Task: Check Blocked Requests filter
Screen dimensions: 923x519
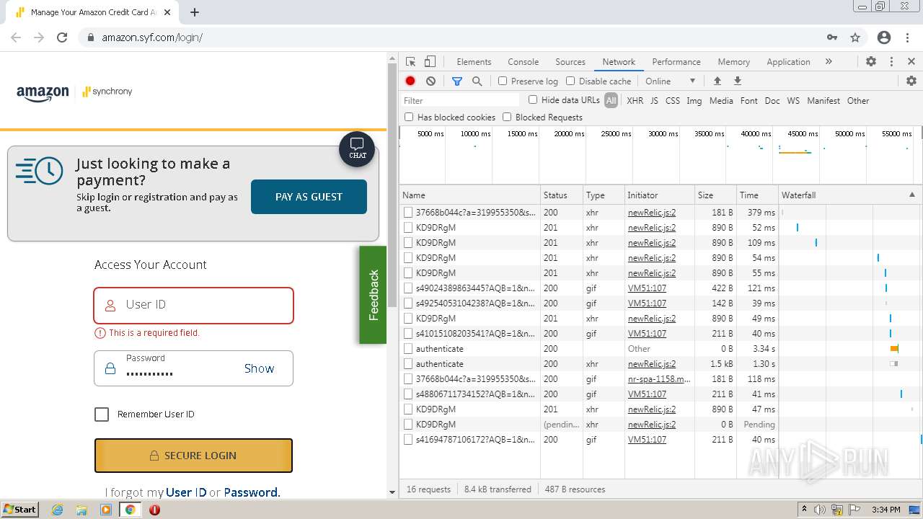Action: [507, 117]
